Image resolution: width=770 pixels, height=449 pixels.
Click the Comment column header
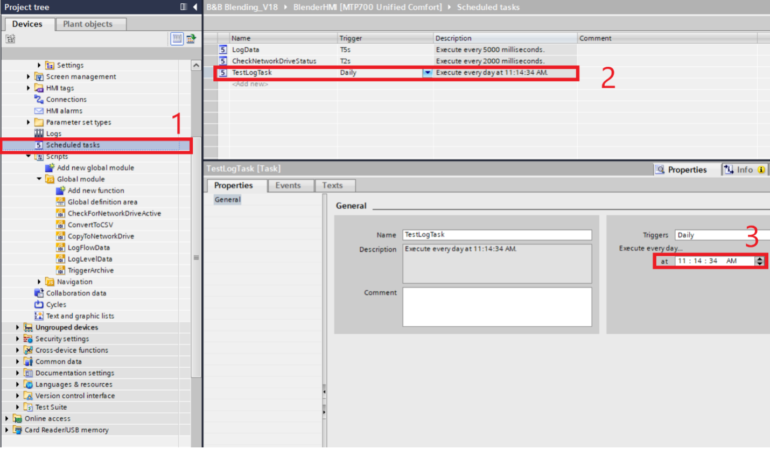(667, 38)
